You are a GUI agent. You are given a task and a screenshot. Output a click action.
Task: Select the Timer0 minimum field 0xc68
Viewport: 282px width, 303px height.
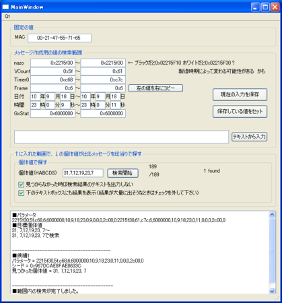[x=52, y=79]
